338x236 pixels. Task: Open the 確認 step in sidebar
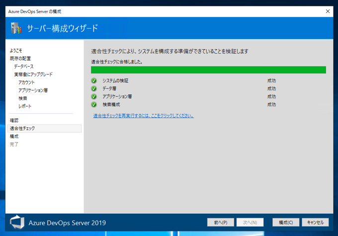tap(14, 120)
